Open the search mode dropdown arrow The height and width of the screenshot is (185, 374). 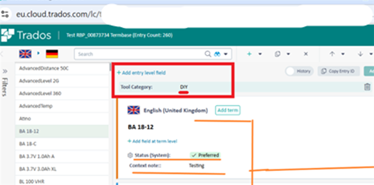225,54
